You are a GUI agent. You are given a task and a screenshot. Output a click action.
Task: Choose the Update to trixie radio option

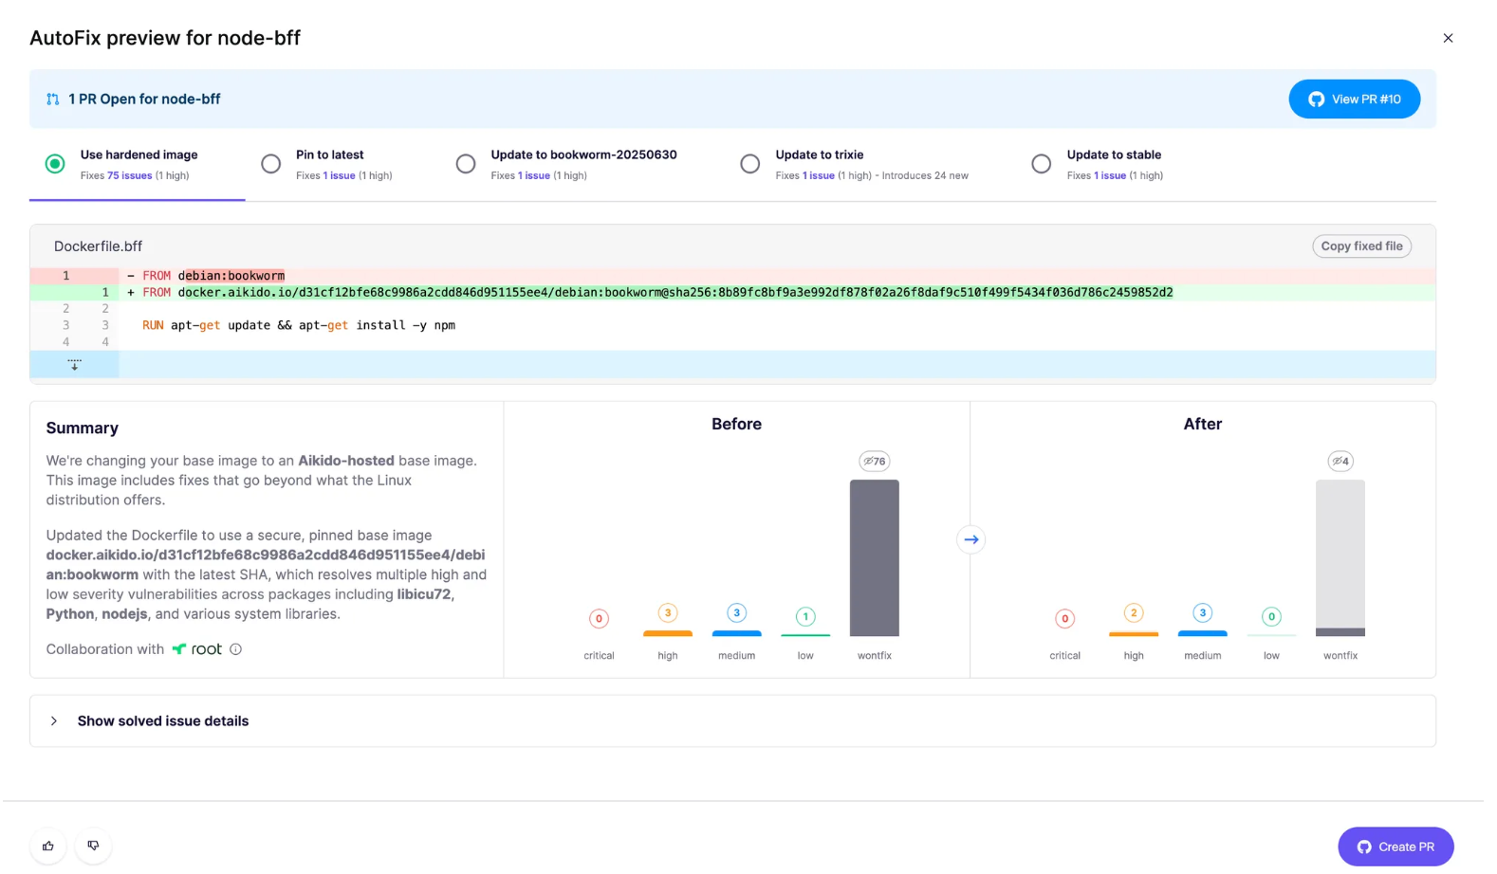click(749, 164)
